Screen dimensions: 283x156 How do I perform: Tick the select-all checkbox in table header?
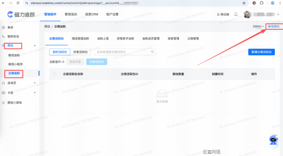55,74
